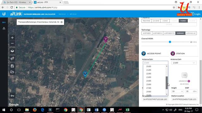Open the Windows Start menu
Image resolution: width=202 pixels, height=113 pixels.
point(4,110)
